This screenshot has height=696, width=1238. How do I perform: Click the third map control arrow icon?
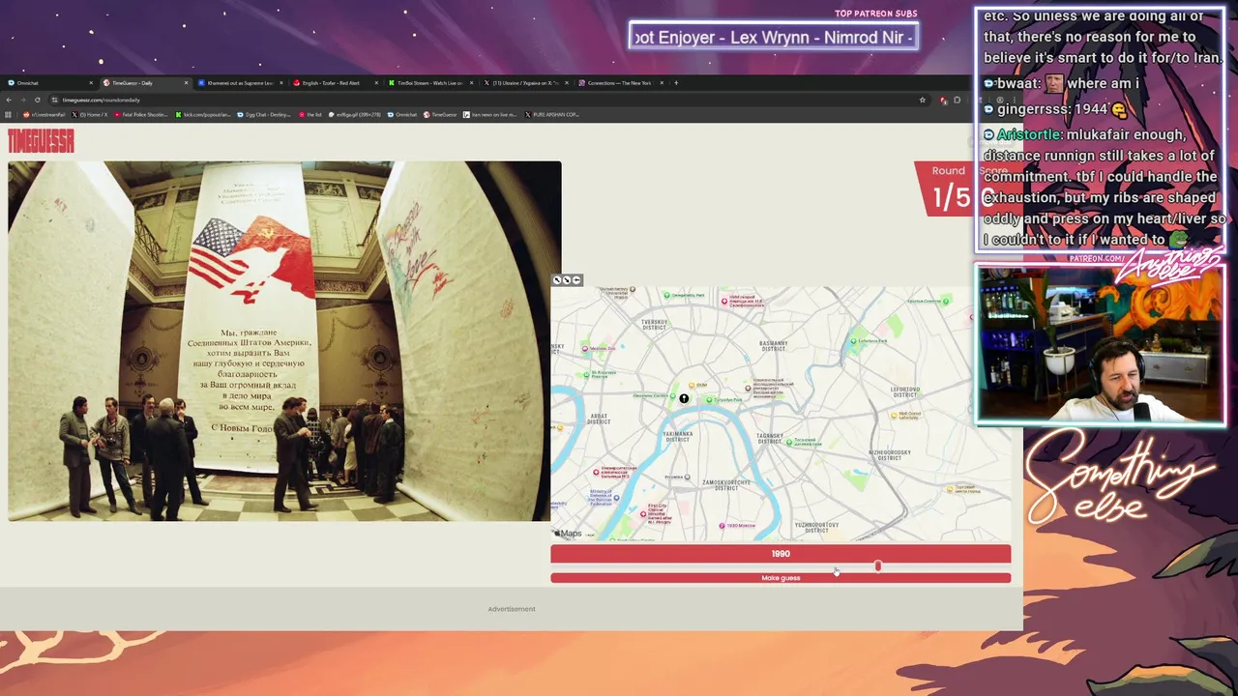(576, 280)
